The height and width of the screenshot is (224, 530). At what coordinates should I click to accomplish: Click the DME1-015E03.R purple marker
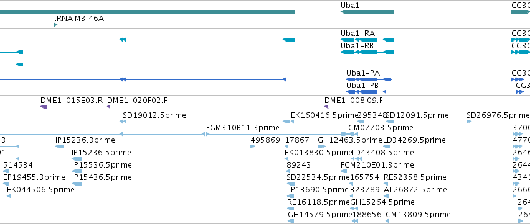[44, 107]
